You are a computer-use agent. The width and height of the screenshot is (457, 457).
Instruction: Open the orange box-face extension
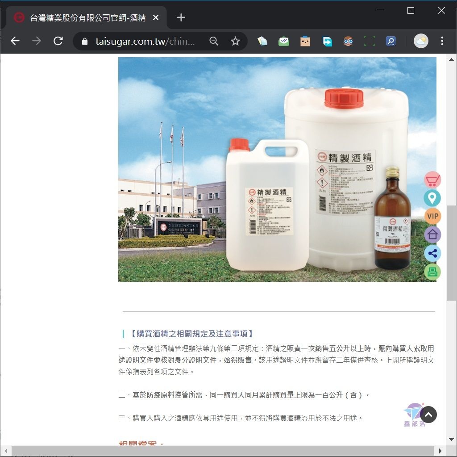[305, 41]
